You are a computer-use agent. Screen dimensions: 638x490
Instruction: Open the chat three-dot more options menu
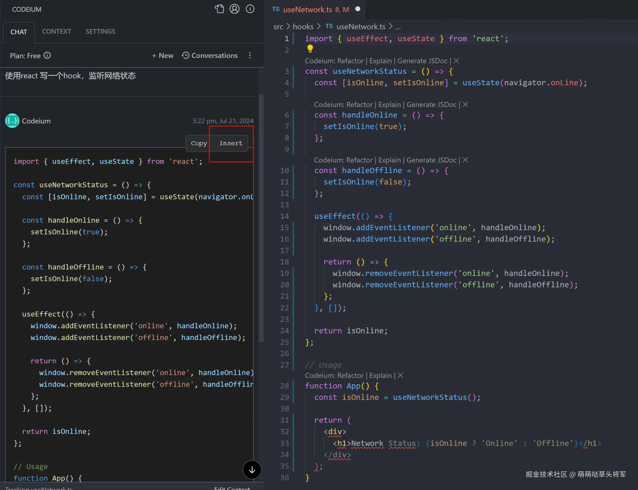tap(249, 55)
